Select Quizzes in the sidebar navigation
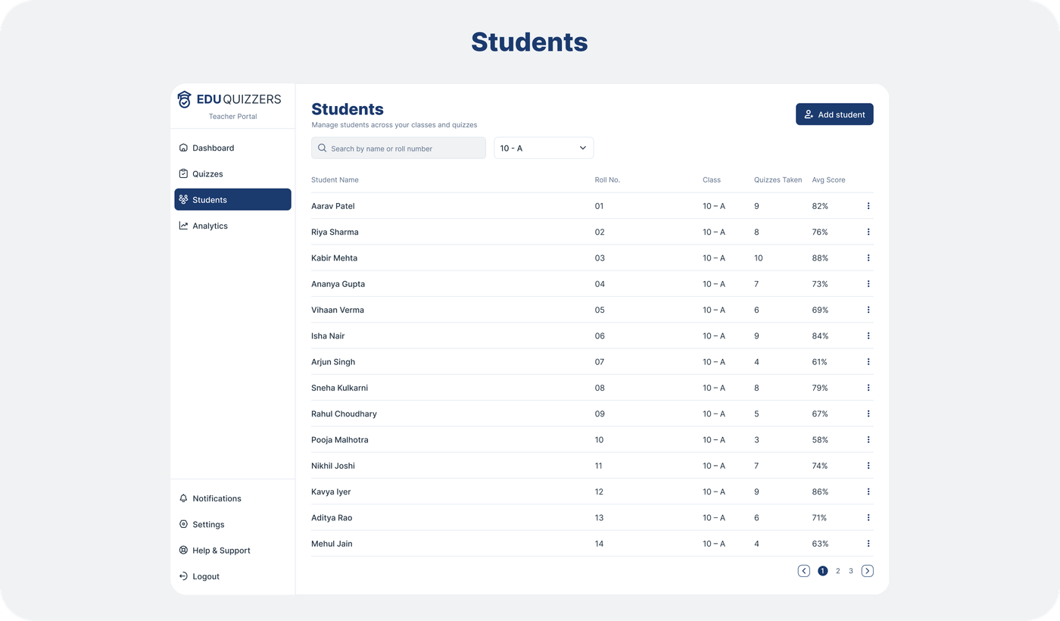 pos(208,173)
